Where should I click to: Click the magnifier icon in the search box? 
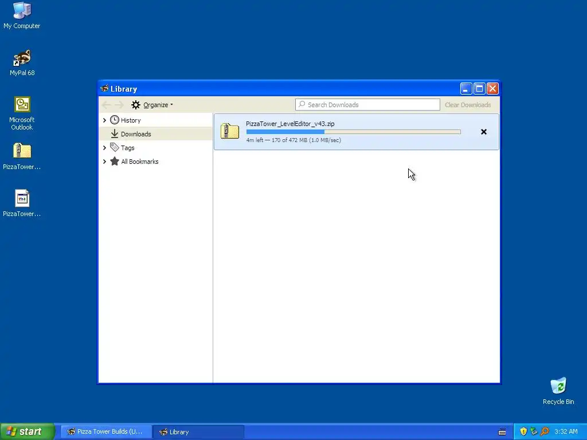point(302,104)
